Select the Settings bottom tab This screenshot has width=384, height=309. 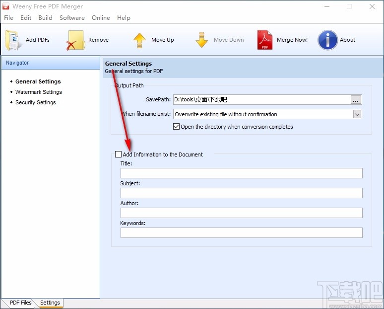click(50, 303)
